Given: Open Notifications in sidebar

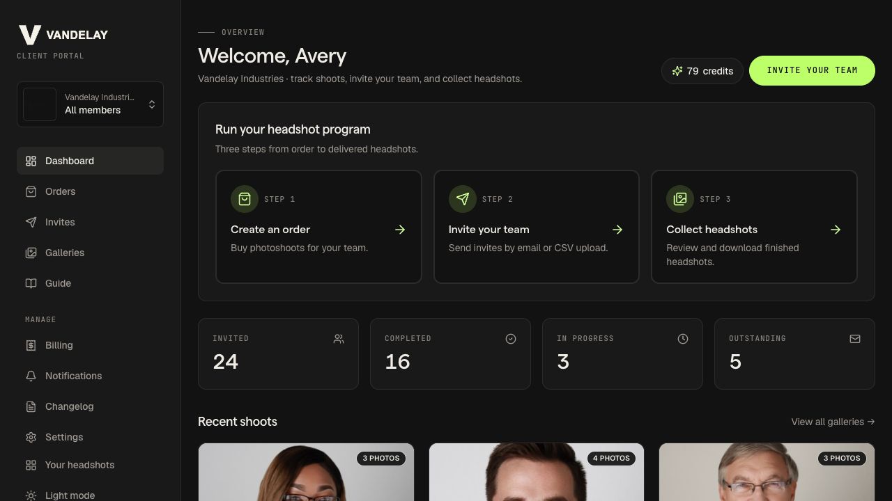Looking at the screenshot, I should [x=90, y=376].
